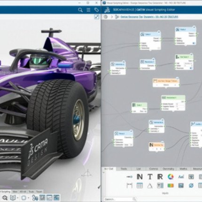
Task: Toggle the switch on the green list node
Action: coord(191,68)
